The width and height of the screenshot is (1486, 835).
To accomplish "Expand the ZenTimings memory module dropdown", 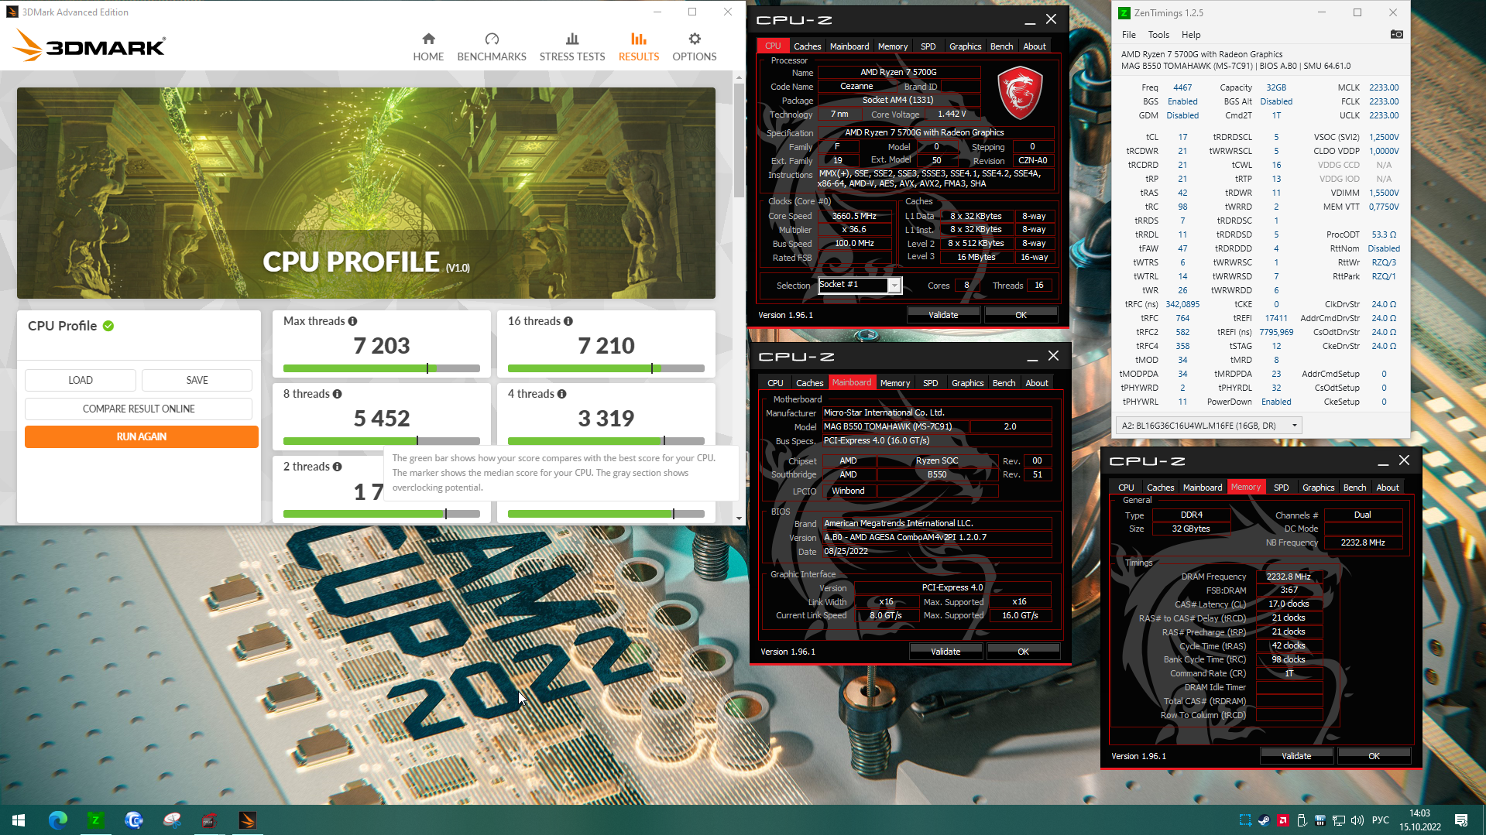I will (x=1294, y=426).
